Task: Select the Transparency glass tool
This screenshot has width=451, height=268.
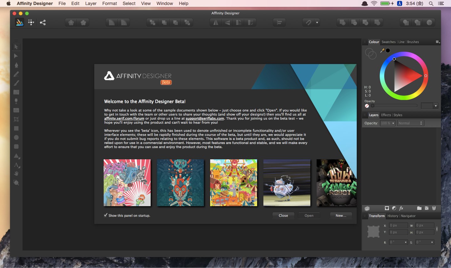Action: point(16,101)
